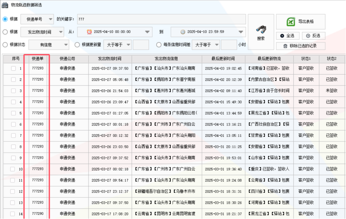
Task: Select the 每条信息时间差 radio button
Action: [x=159, y=45]
